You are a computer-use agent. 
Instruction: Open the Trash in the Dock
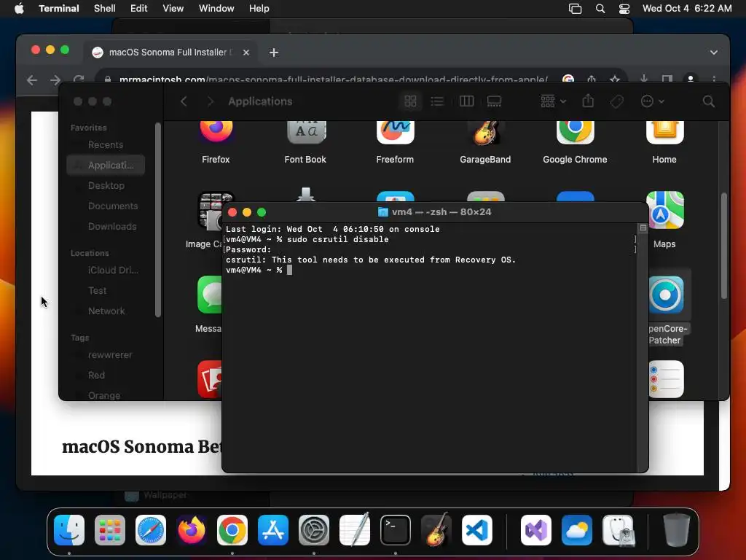[x=676, y=530]
